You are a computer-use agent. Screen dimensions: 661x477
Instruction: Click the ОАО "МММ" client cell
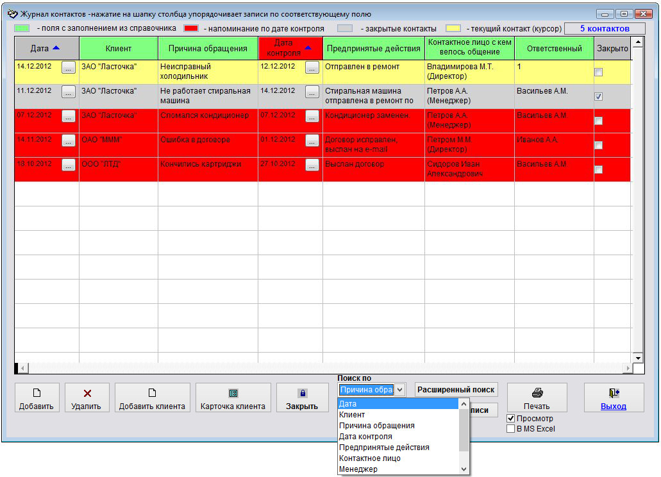point(119,146)
